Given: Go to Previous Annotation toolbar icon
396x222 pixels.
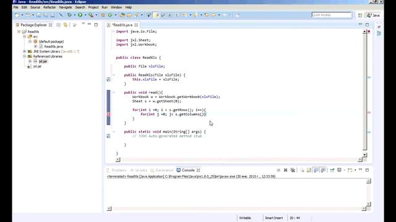Looking at the screenshot, I should tap(196, 15).
